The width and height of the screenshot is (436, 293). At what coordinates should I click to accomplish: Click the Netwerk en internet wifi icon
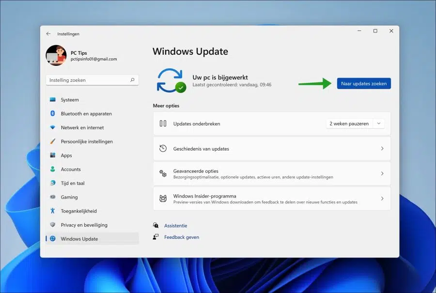(x=52, y=127)
